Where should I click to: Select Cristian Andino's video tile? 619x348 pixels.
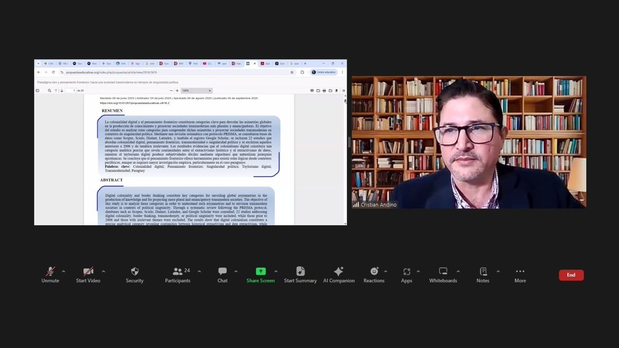(x=469, y=142)
